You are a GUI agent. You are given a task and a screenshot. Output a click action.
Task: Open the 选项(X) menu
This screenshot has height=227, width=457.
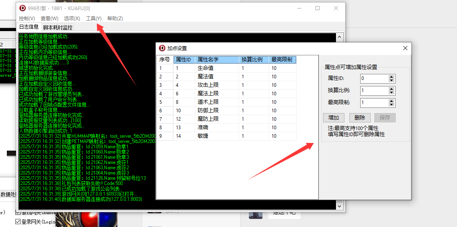coord(72,19)
